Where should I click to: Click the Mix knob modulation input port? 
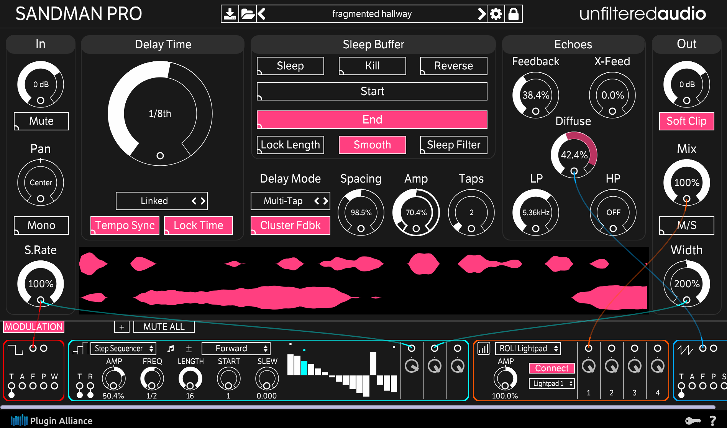[x=687, y=199]
